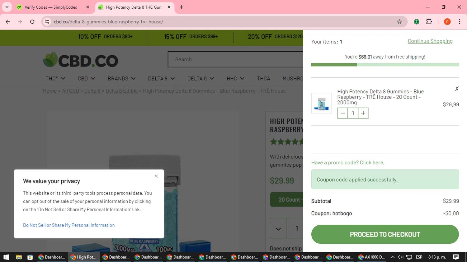Image resolution: width=467 pixels, height=262 pixels.
Task: Open a new tab with plus button
Action: (x=181, y=7)
